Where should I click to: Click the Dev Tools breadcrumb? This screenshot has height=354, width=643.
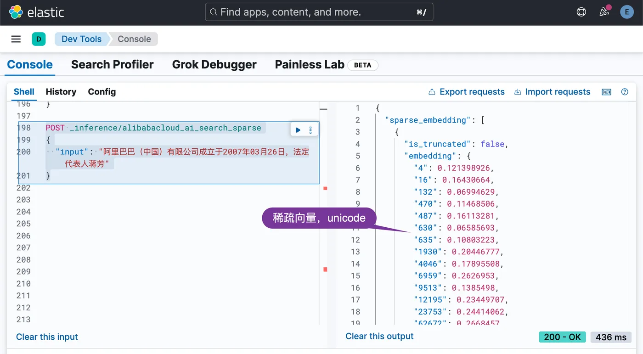click(81, 39)
